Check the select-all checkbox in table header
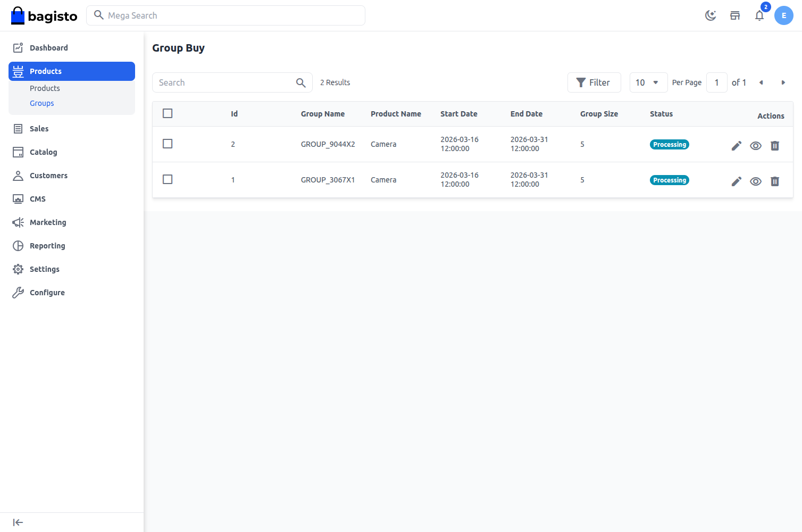This screenshot has width=802, height=532. pyautogui.click(x=168, y=113)
